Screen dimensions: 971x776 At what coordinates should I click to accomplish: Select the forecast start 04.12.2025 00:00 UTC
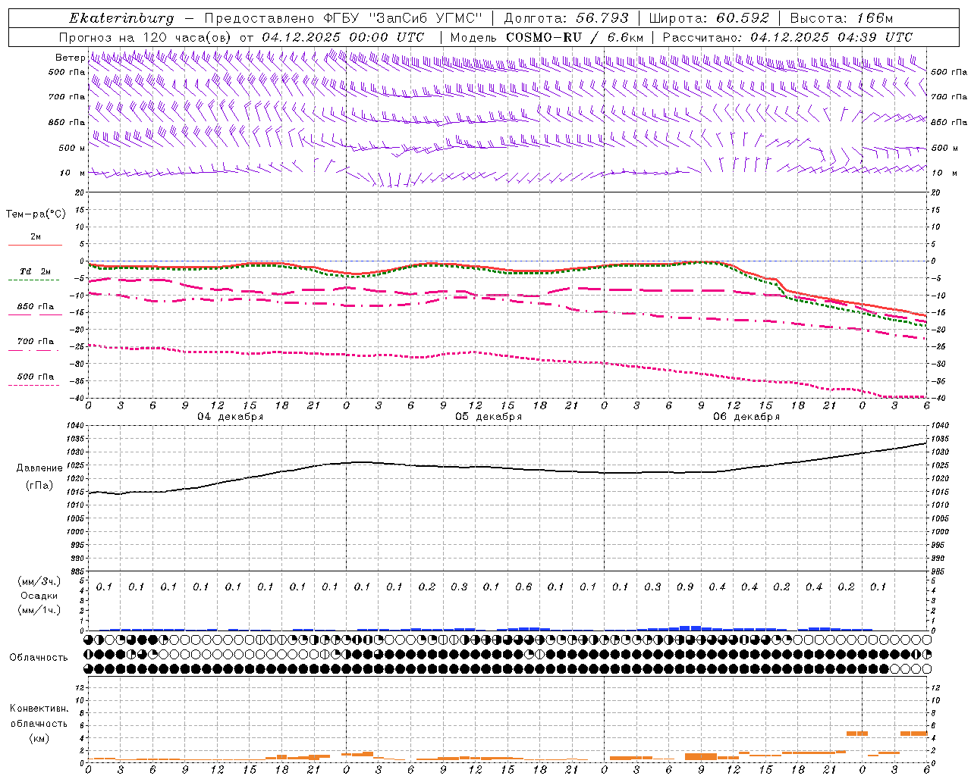(x=343, y=37)
